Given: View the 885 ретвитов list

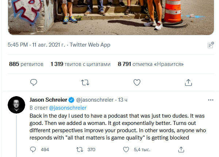Looking at the screenshot, I should click(26, 64).
